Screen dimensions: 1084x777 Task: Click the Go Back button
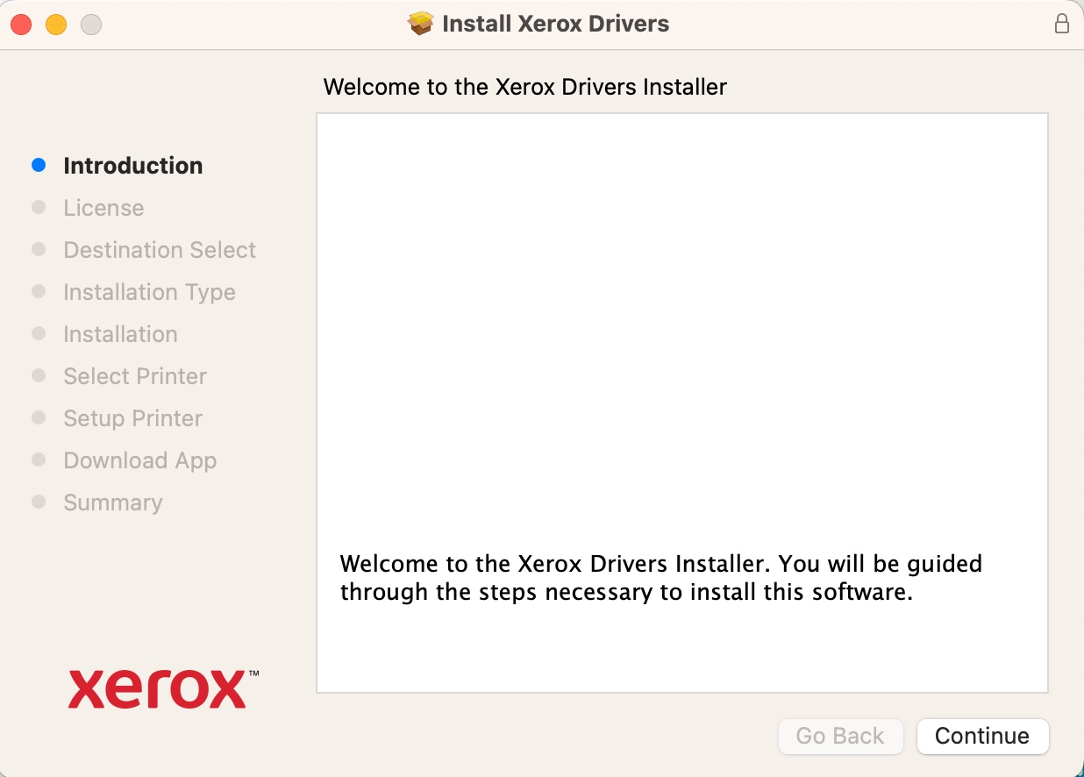point(840,737)
